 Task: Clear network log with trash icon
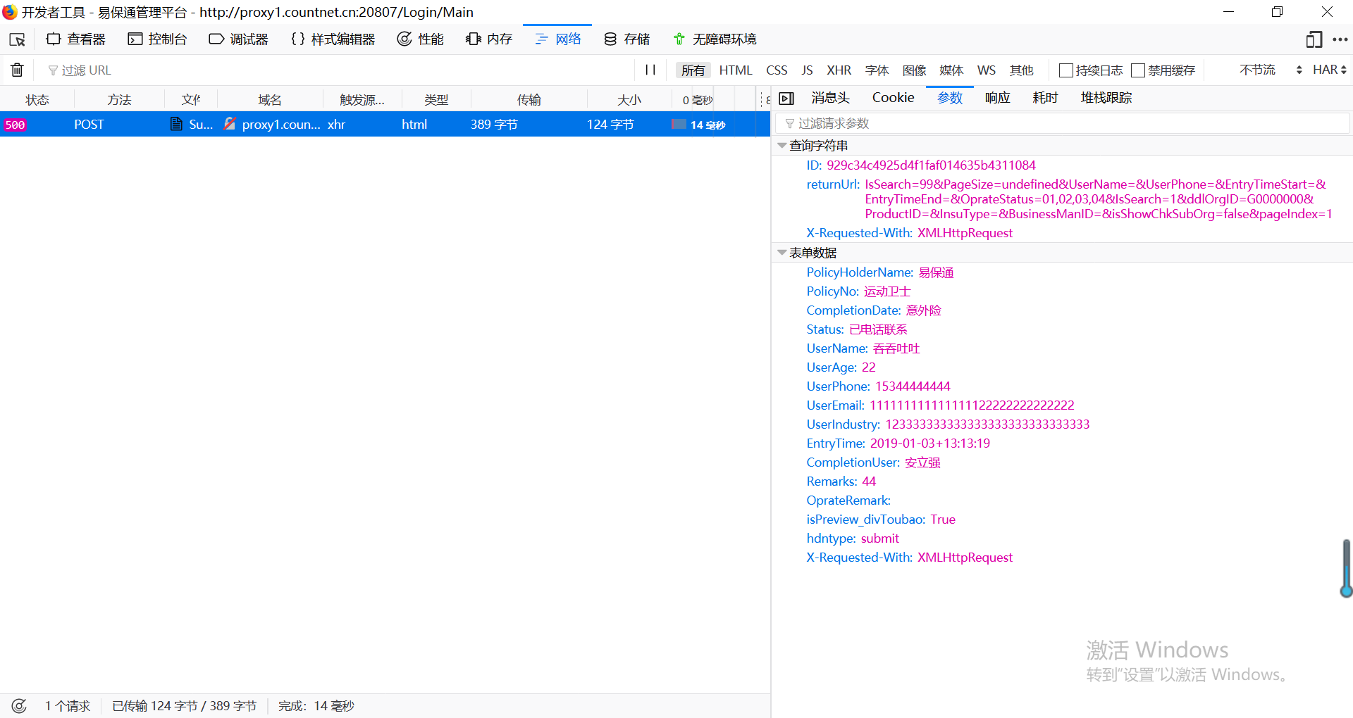click(17, 70)
